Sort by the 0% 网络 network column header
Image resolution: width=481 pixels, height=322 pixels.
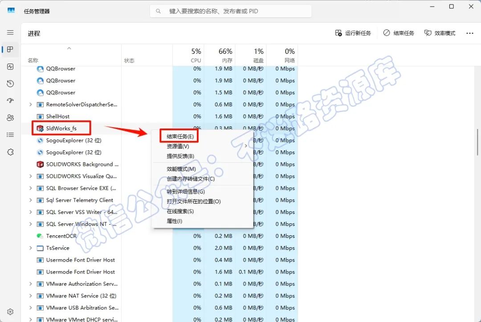(x=282, y=55)
